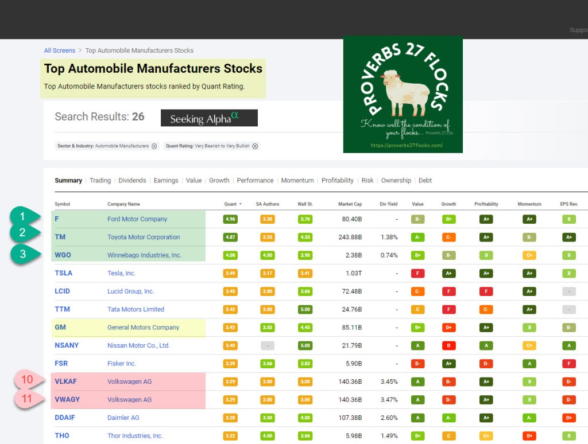Screen dimensions: 588x444
Task: Sort by the Quant column arrow
Action: click(241, 204)
